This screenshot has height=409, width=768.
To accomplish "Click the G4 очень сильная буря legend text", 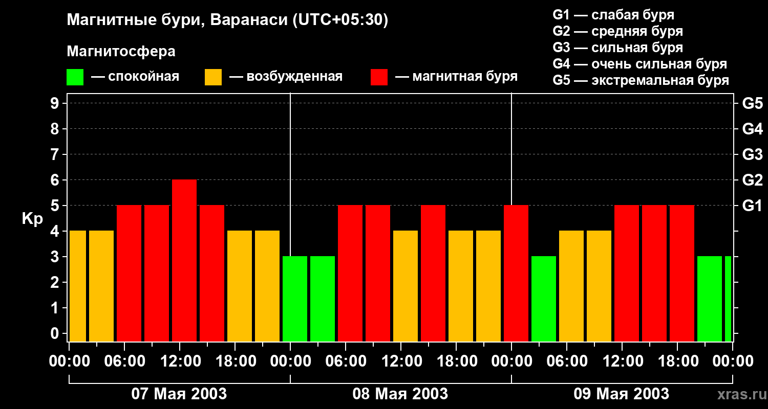I will 640,64.
